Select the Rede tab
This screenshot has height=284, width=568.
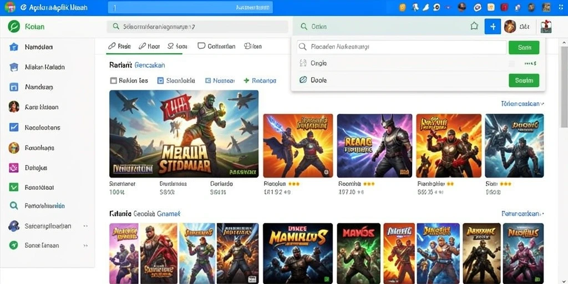[120, 46]
